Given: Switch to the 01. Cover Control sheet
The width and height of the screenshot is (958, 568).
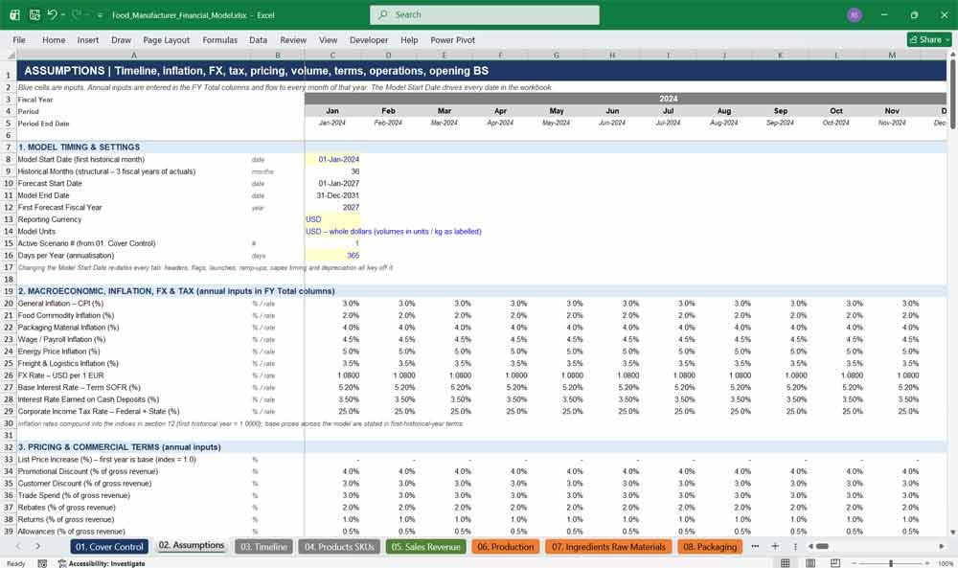Looking at the screenshot, I should (109, 547).
